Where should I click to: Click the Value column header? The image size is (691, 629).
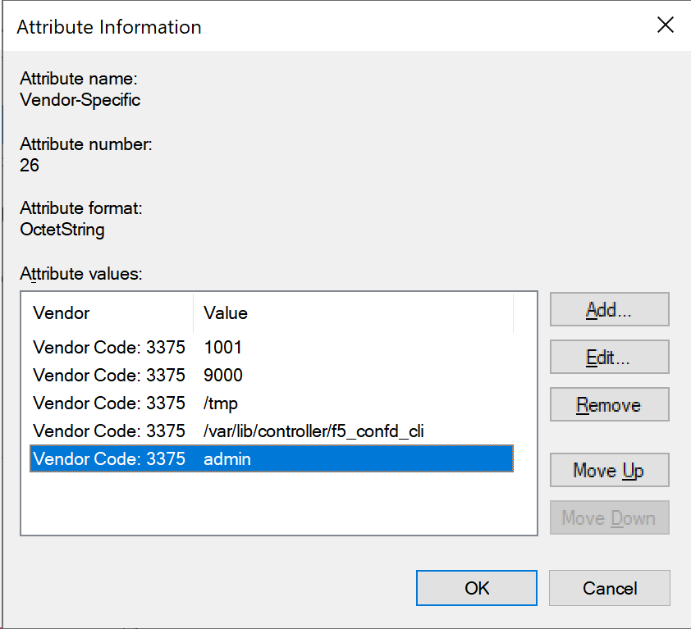click(x=226, y=312)
